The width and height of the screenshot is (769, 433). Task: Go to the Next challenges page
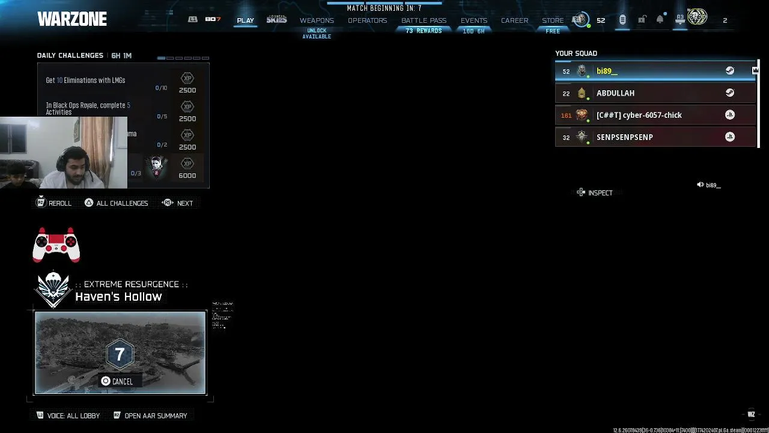[x=178, y=203]
